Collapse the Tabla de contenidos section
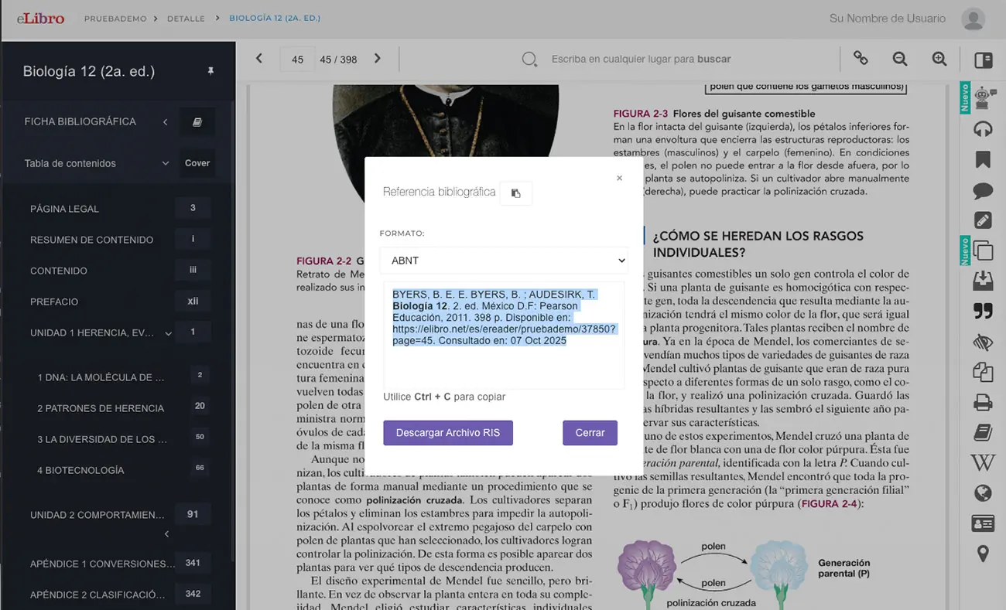Screen dimensions: 1006x610 point(165,164)
